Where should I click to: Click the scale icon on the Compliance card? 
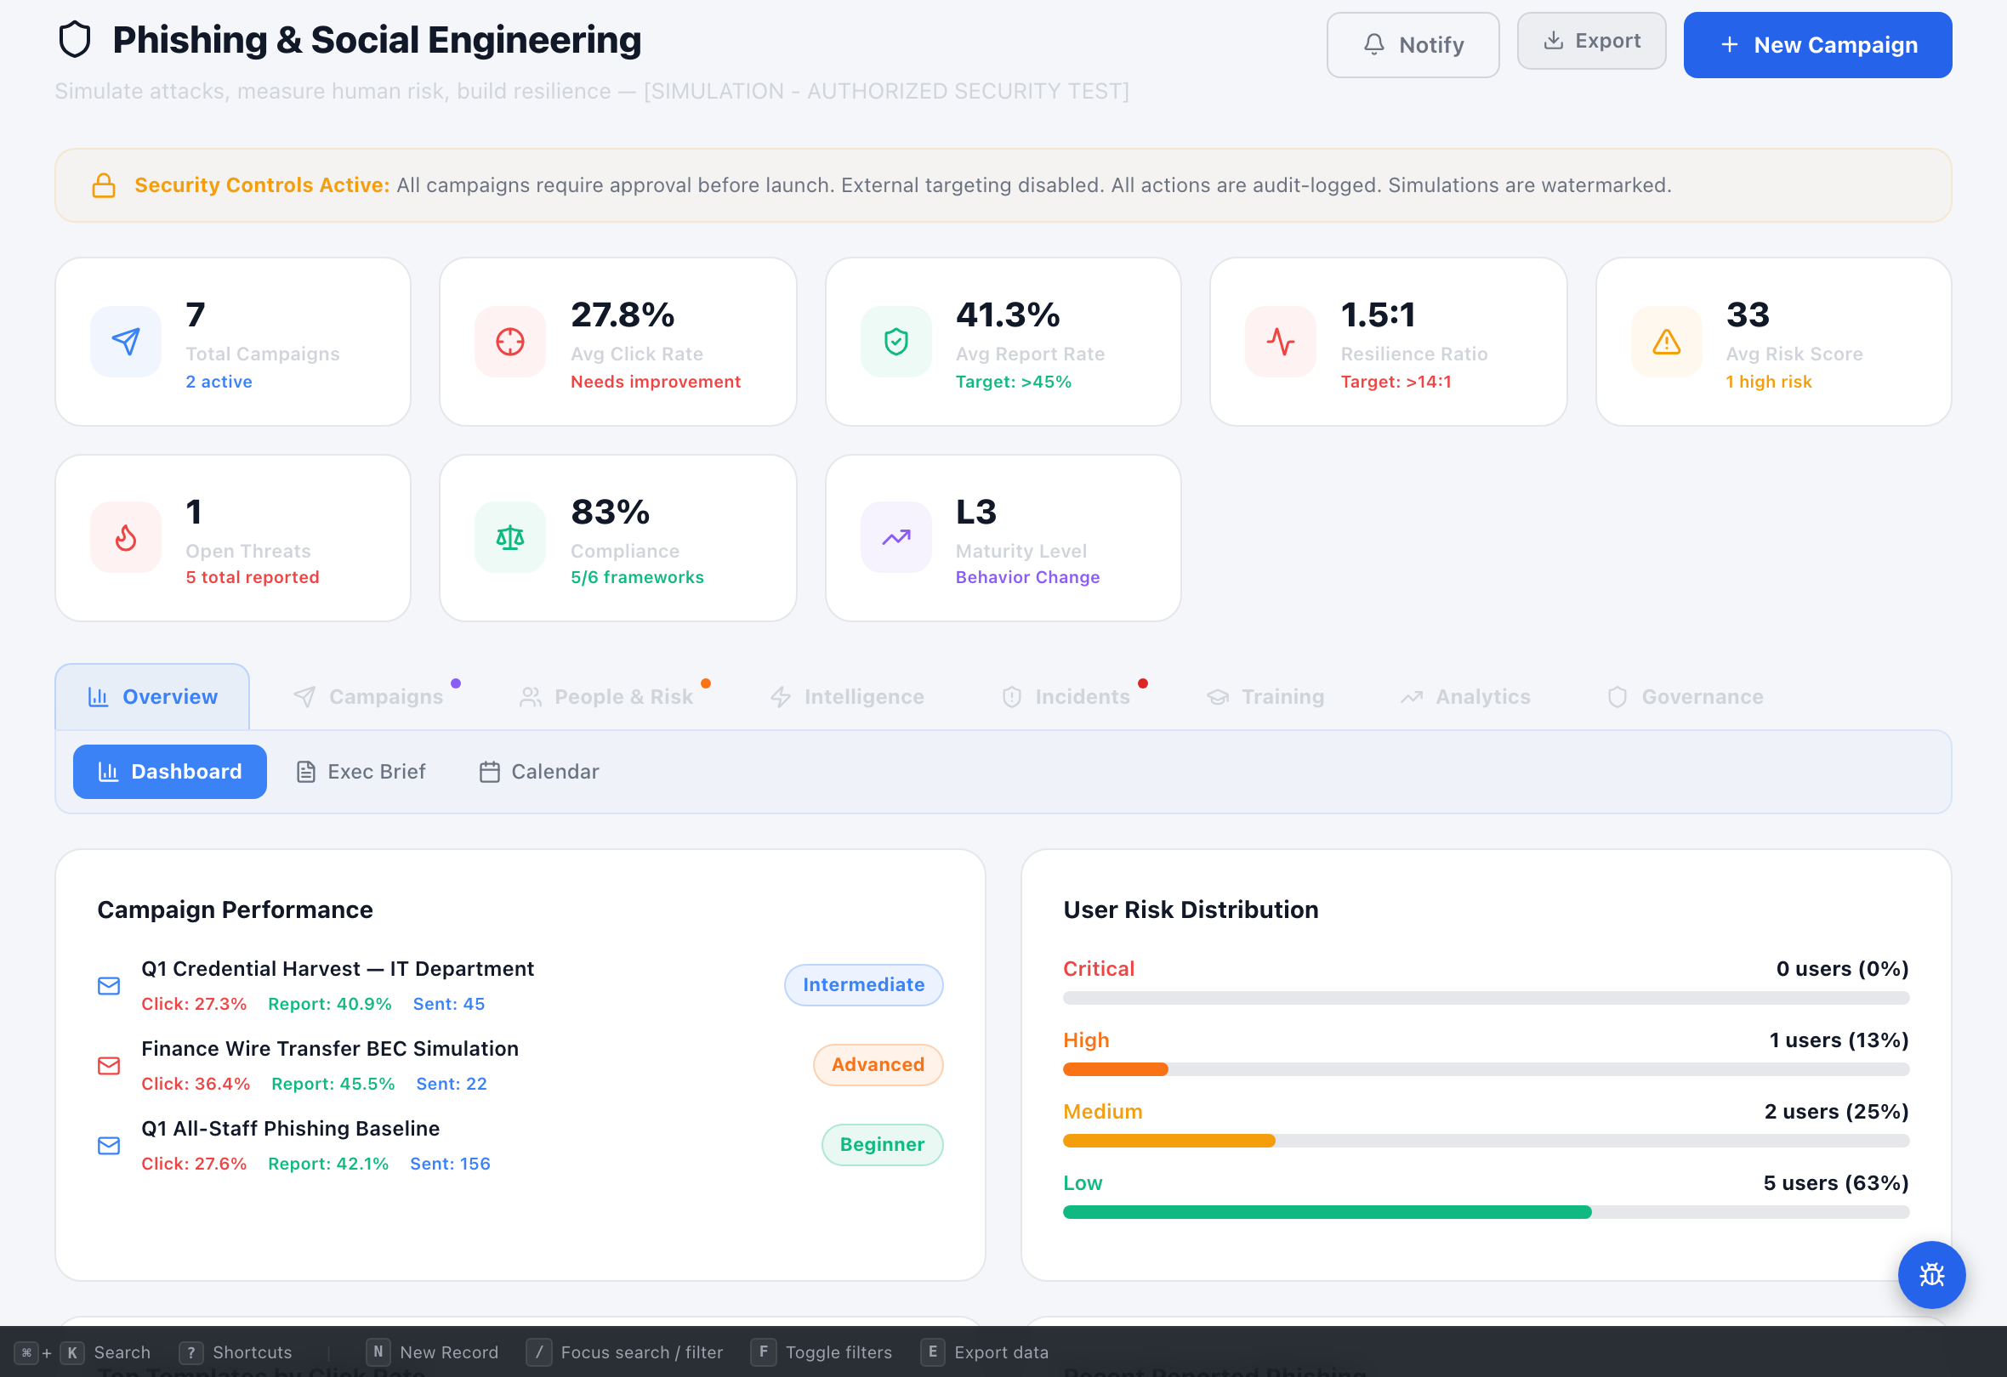tap(509, 537)
